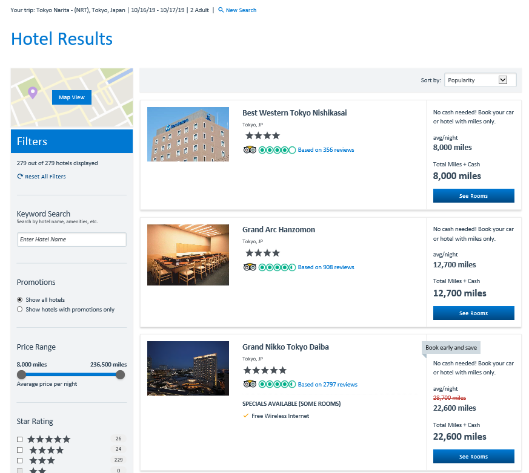This screenshot has height=473, width=529.
Task: Click the blue price range slider track
Action: 71,374
